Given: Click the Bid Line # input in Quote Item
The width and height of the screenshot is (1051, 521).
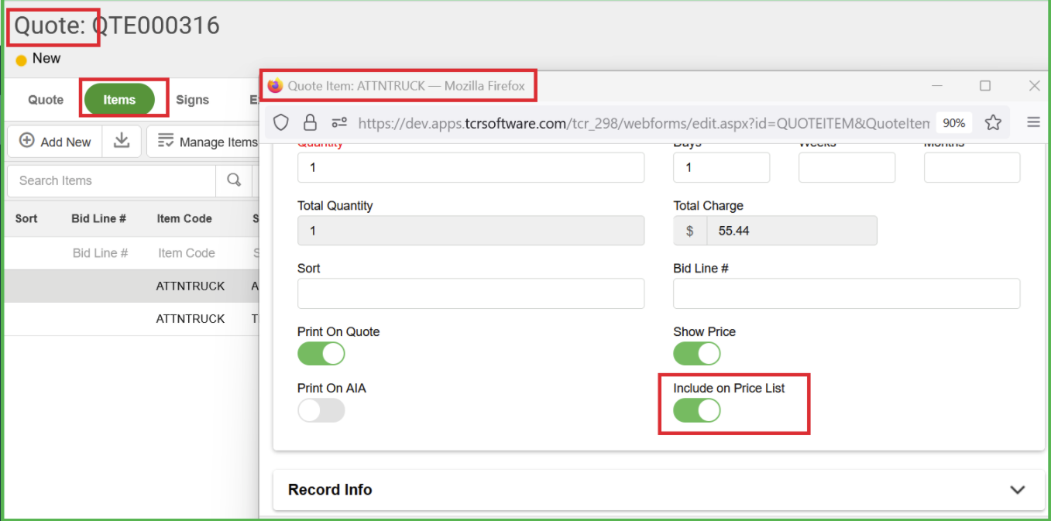Looking at the screenshot, I should pyautogui.click(x=847, y=293).
